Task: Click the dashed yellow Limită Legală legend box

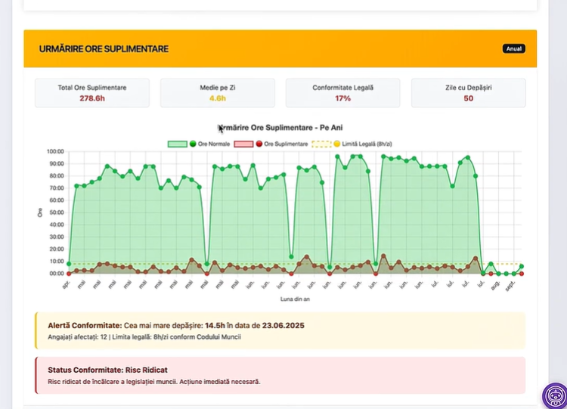Action: (321, 144)
